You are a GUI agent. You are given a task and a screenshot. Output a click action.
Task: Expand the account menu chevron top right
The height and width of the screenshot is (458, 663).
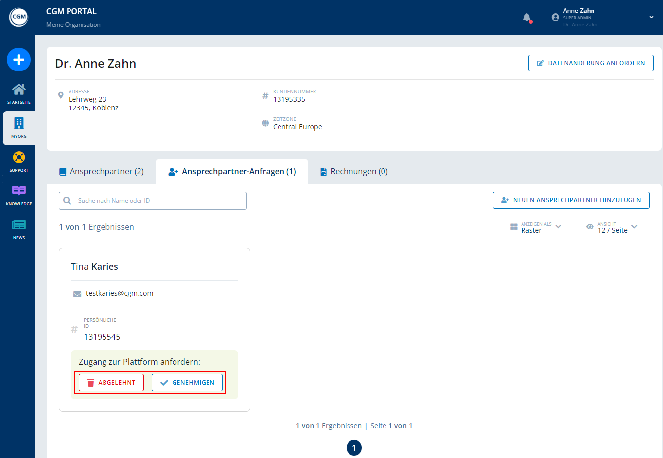click(x=650, y=17)
